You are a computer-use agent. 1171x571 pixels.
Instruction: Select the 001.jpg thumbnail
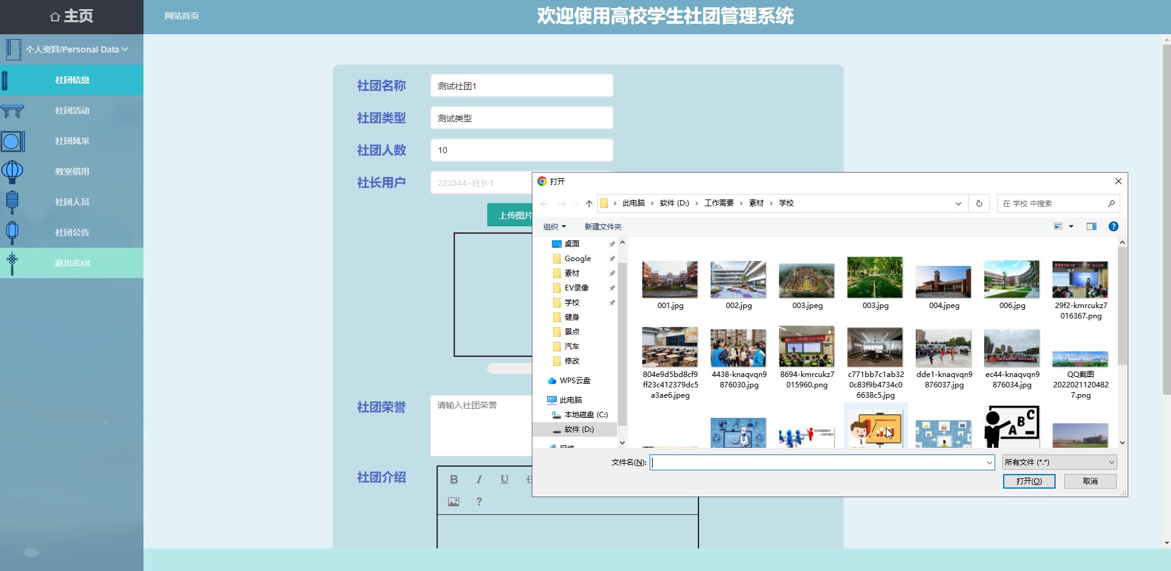click(670, 284)
